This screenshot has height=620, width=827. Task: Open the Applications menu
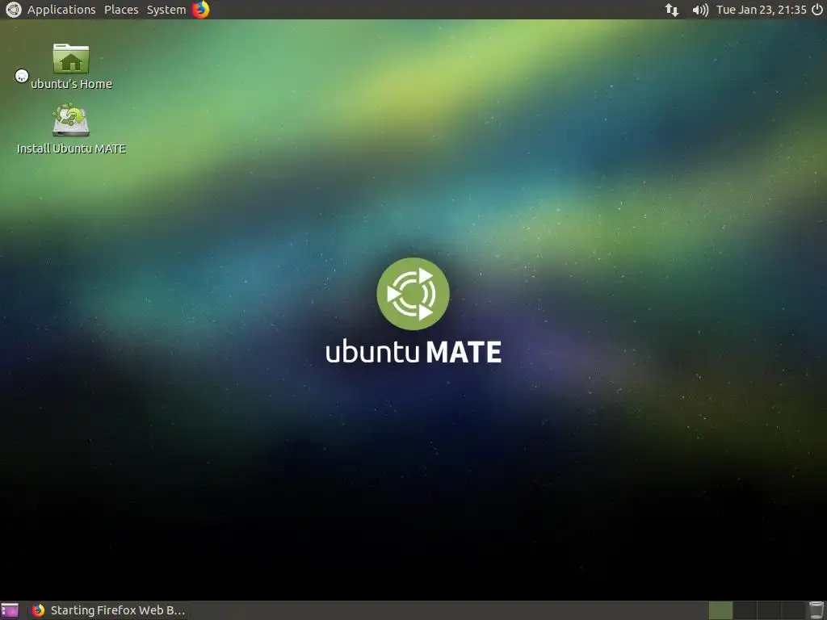point(61,10)
